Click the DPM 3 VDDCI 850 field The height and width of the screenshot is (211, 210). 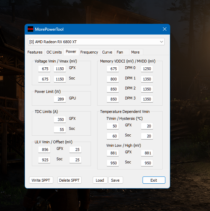click(113, 99)
